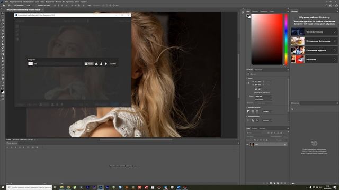Image resolution: width=339 pixels, height=190 pixels.
Task: Click Cancel in the progress dialog
Action: (113, 64)
